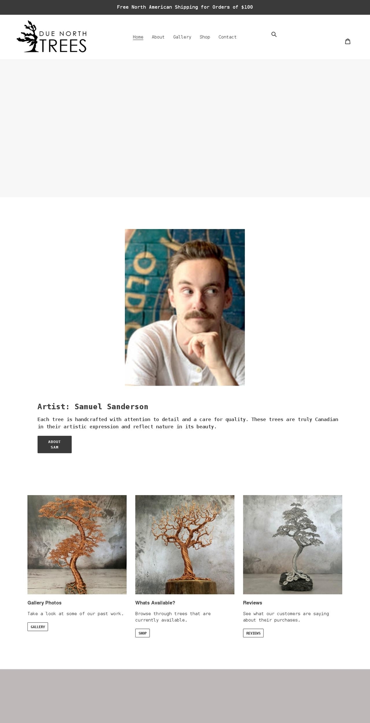Click the Shop outlined button

point(143,633)
